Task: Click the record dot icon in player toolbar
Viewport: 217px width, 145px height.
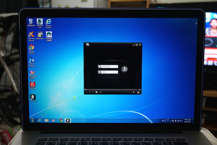Action: [93, 92]
